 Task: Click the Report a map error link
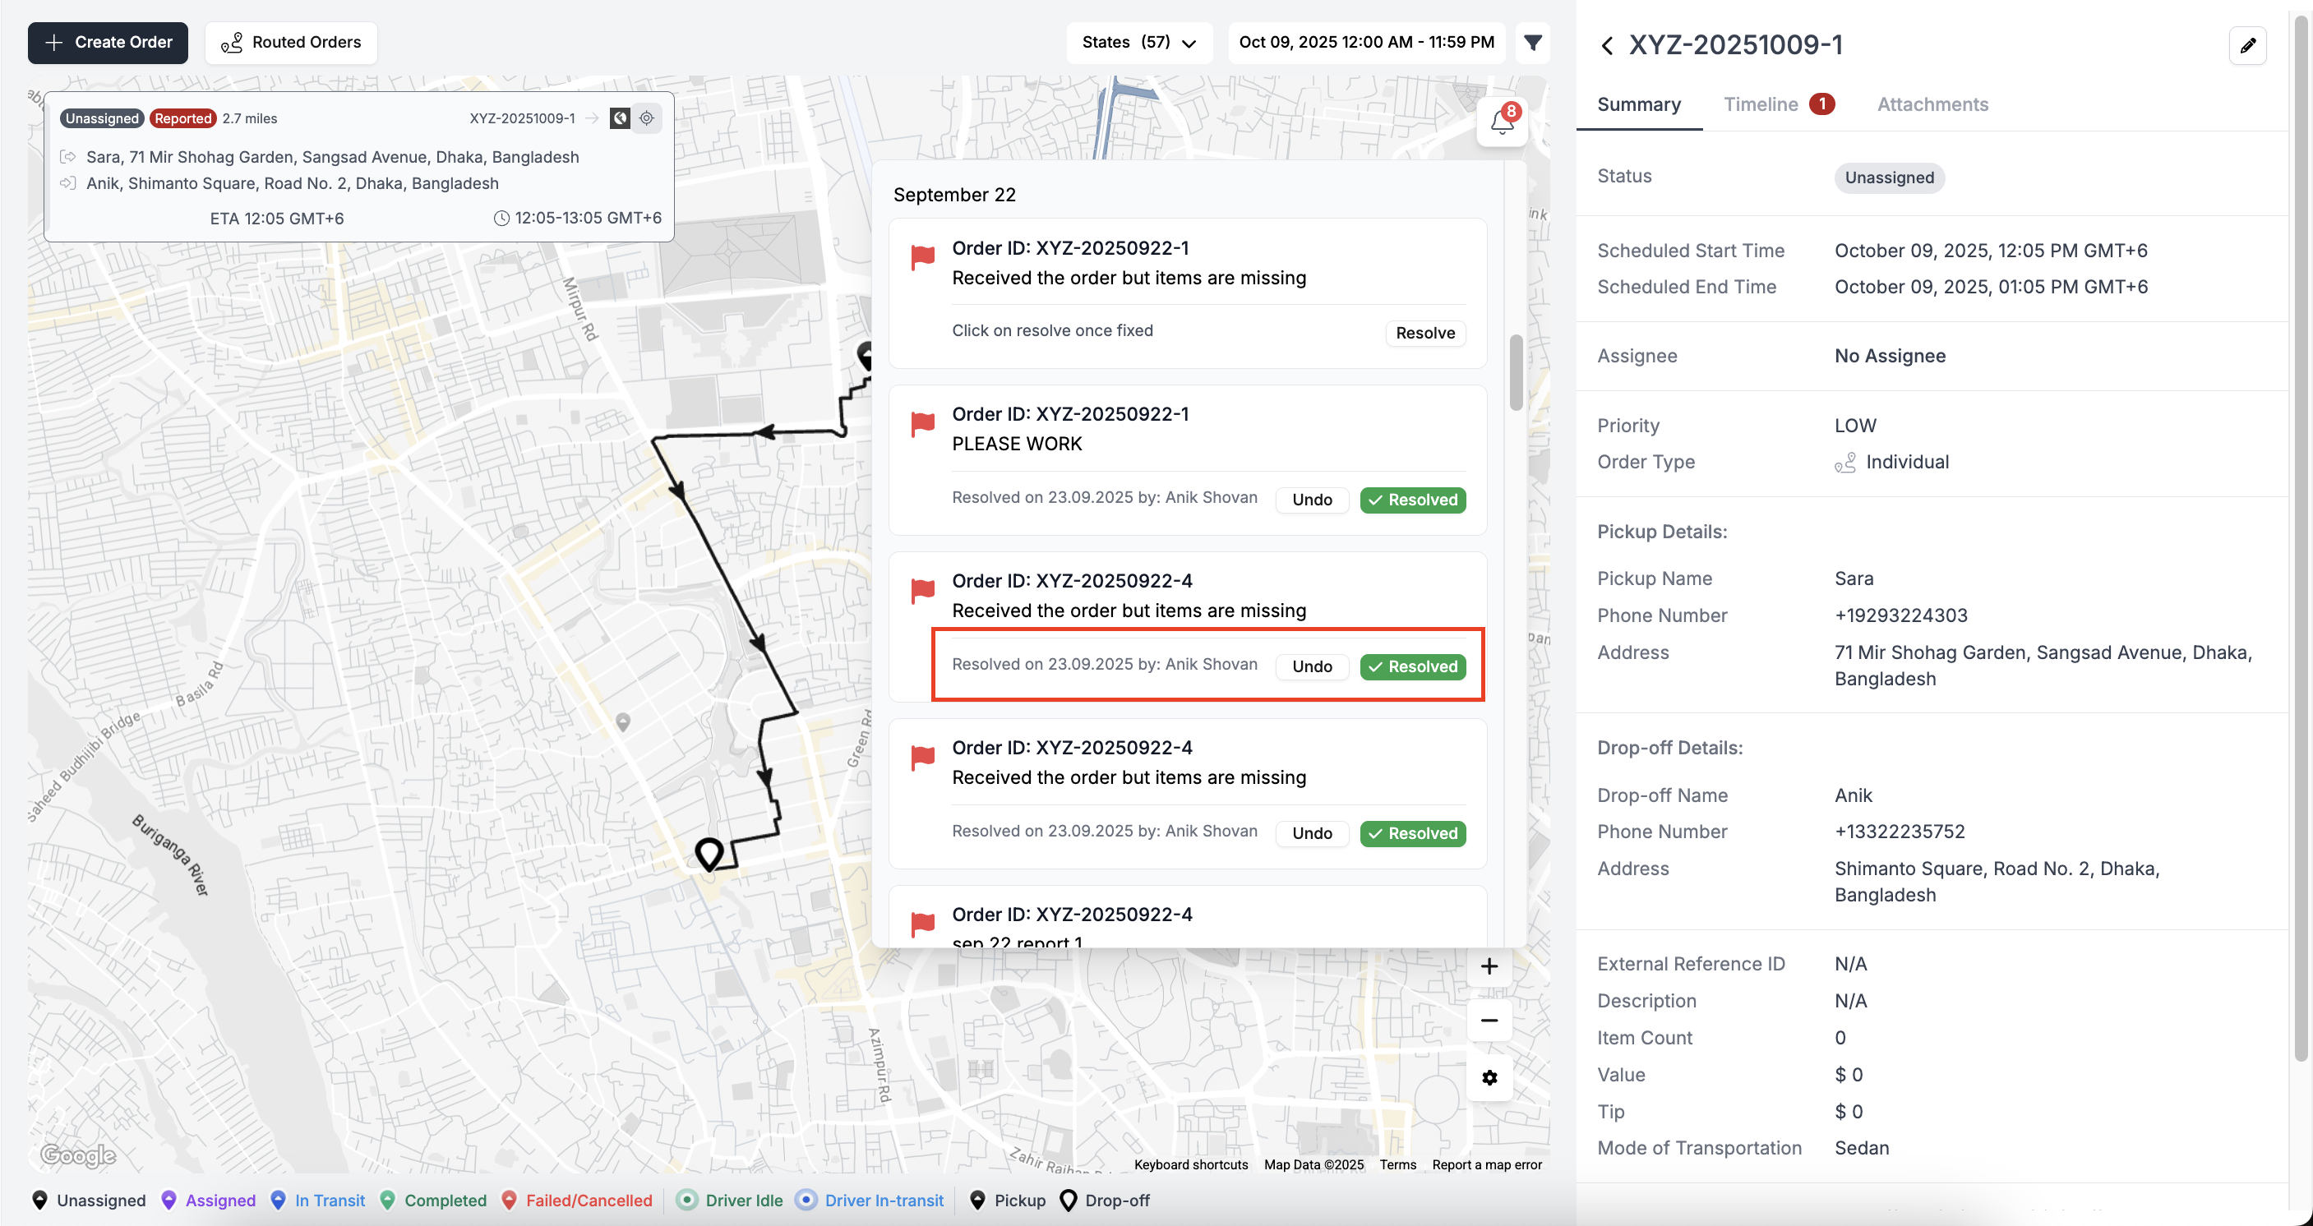[x=1486, y=1164]
